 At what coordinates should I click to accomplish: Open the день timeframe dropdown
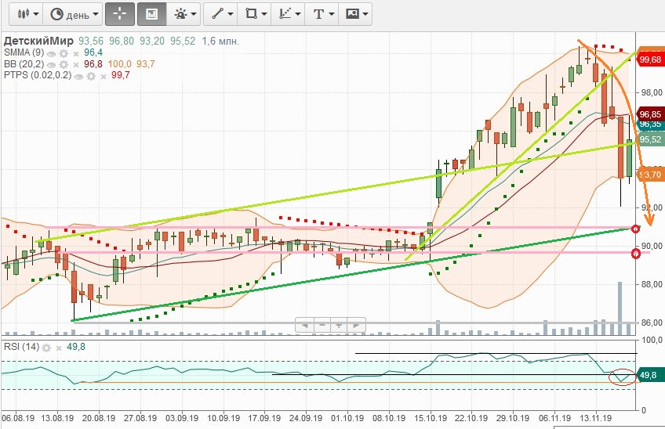[73, 14]
